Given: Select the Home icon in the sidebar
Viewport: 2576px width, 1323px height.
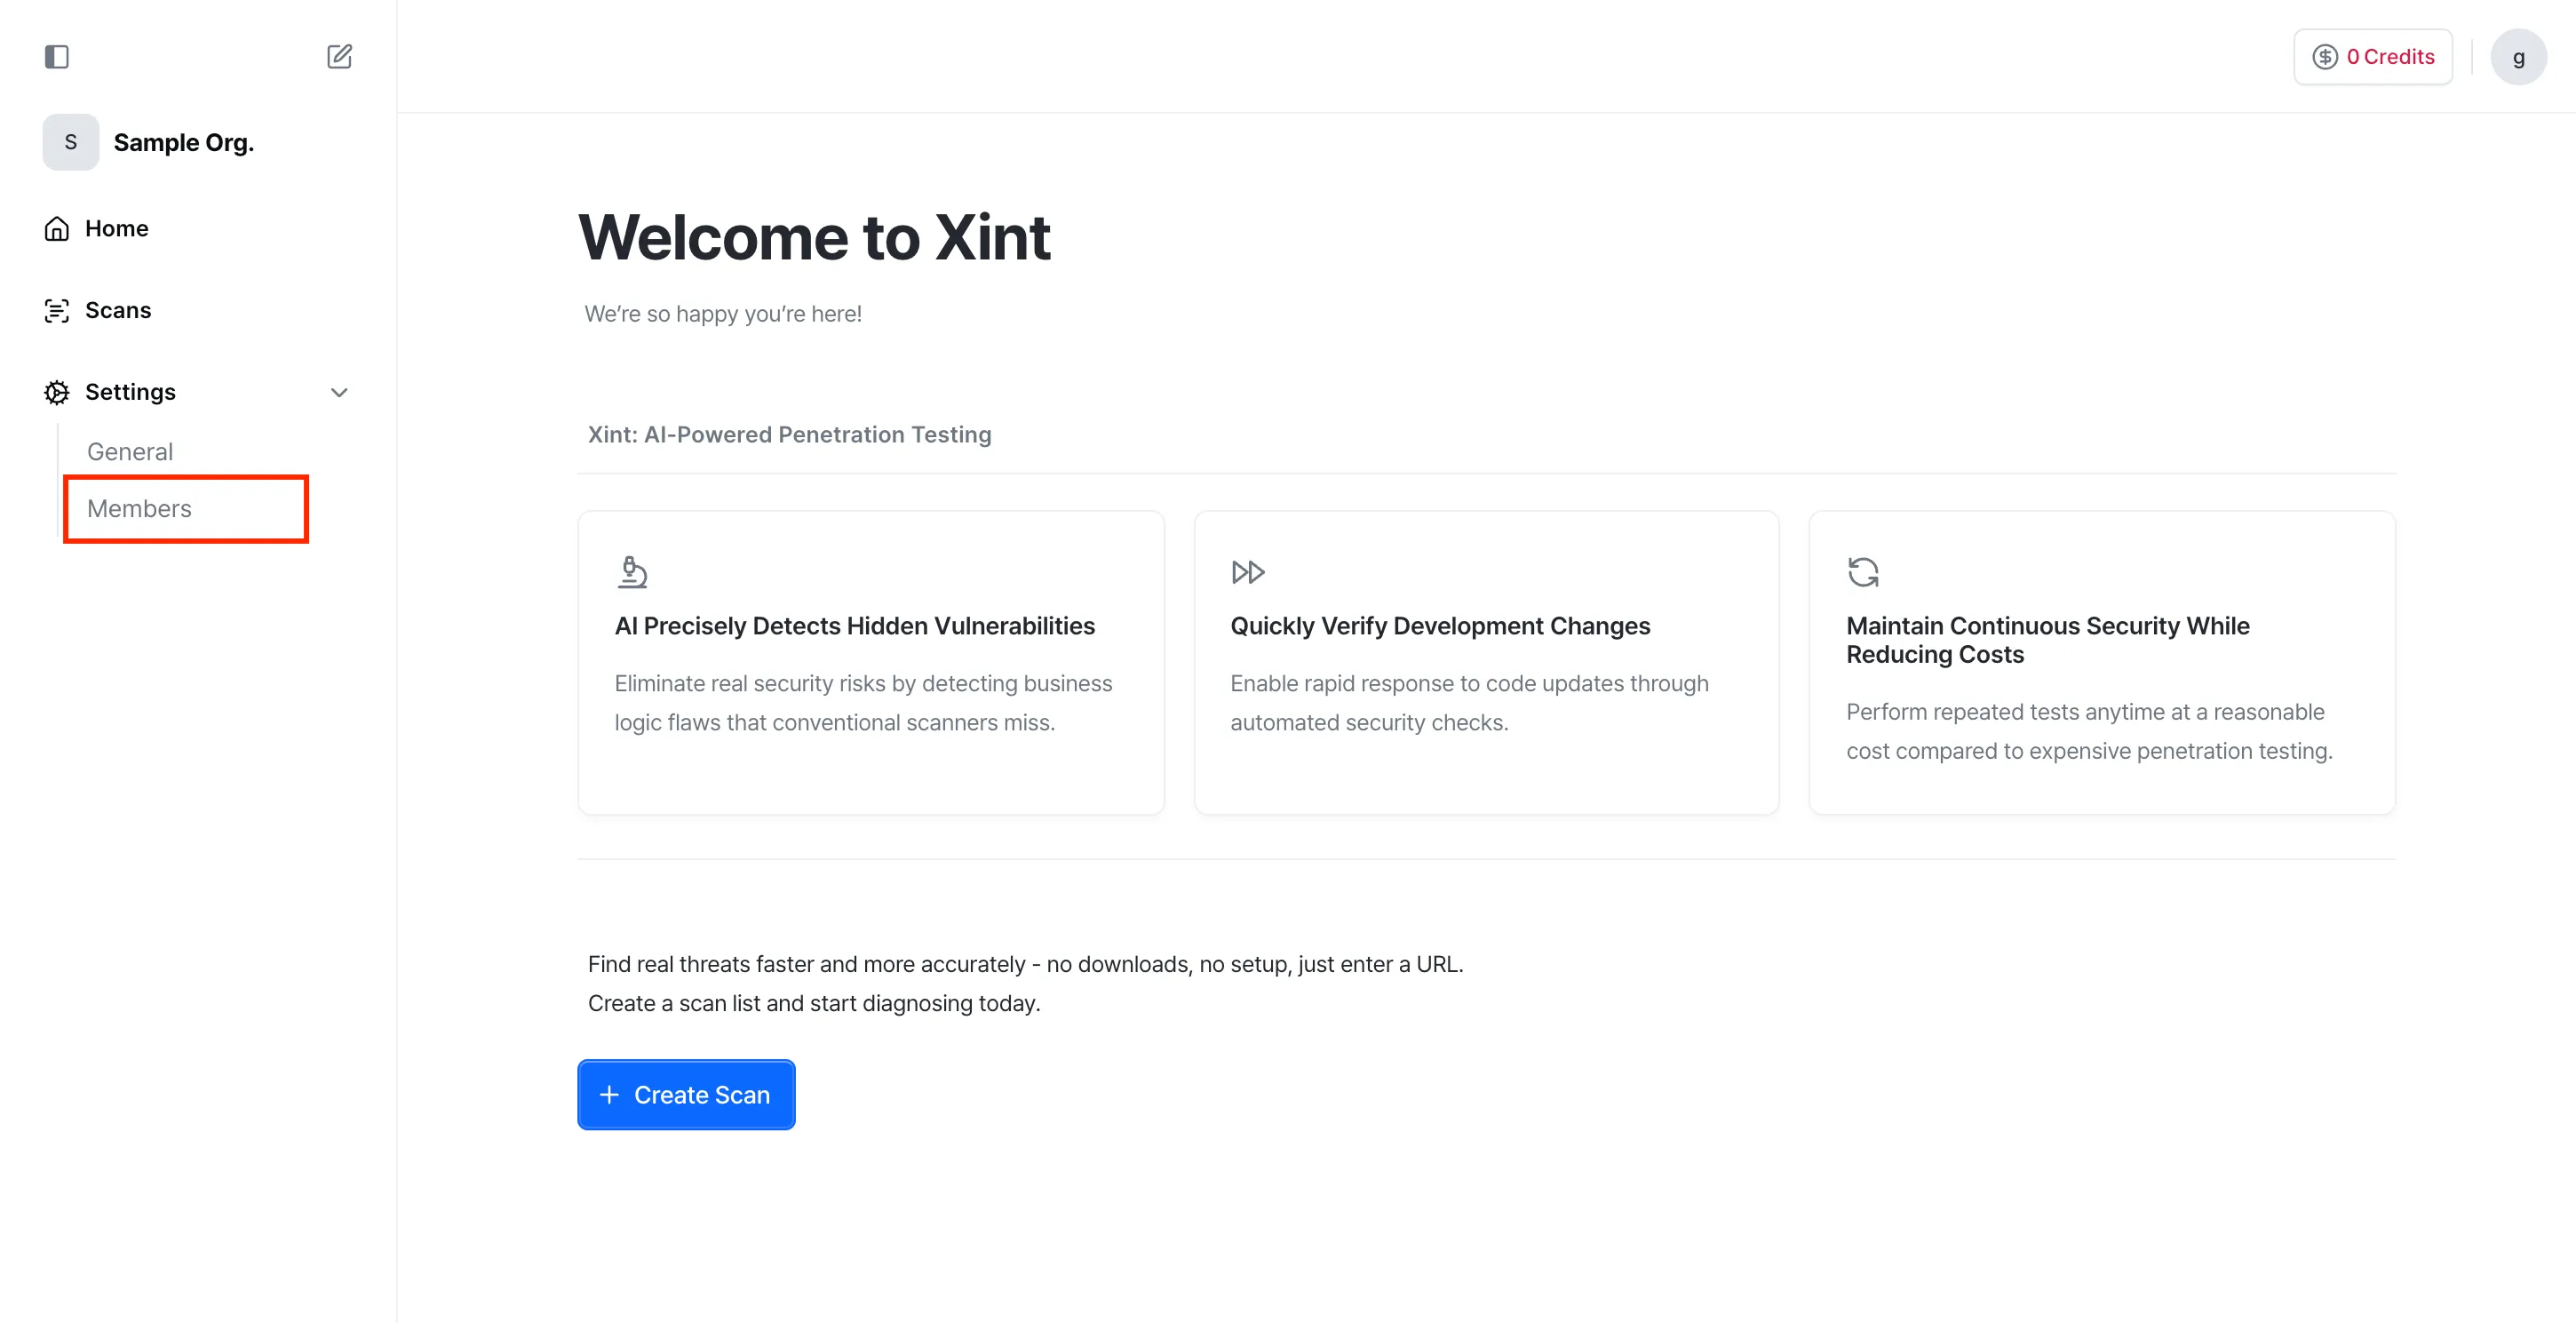Looking at the screenshot, I should 57,228.
